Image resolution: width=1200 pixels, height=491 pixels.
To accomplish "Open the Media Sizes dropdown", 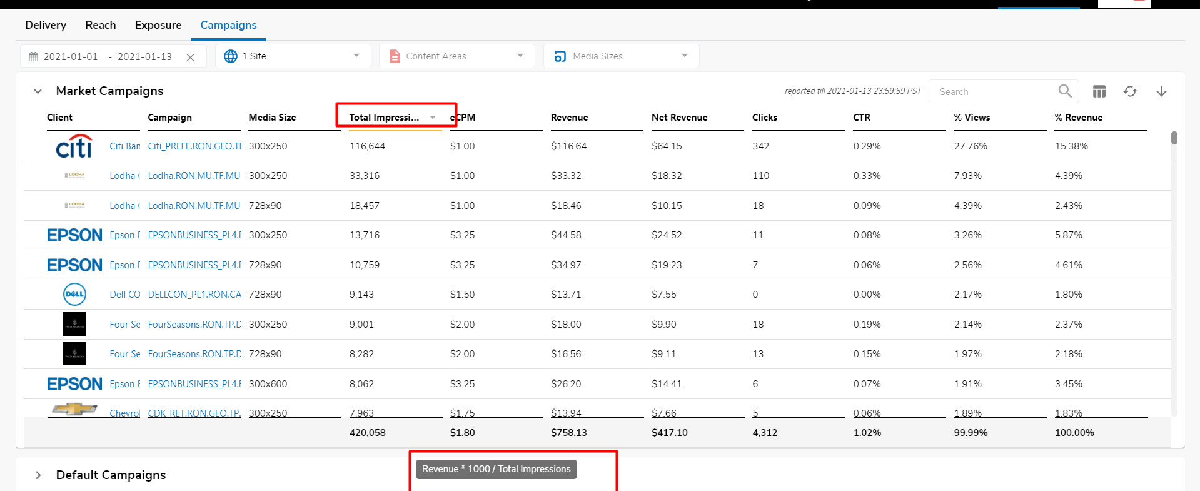I will pos(621,56).
